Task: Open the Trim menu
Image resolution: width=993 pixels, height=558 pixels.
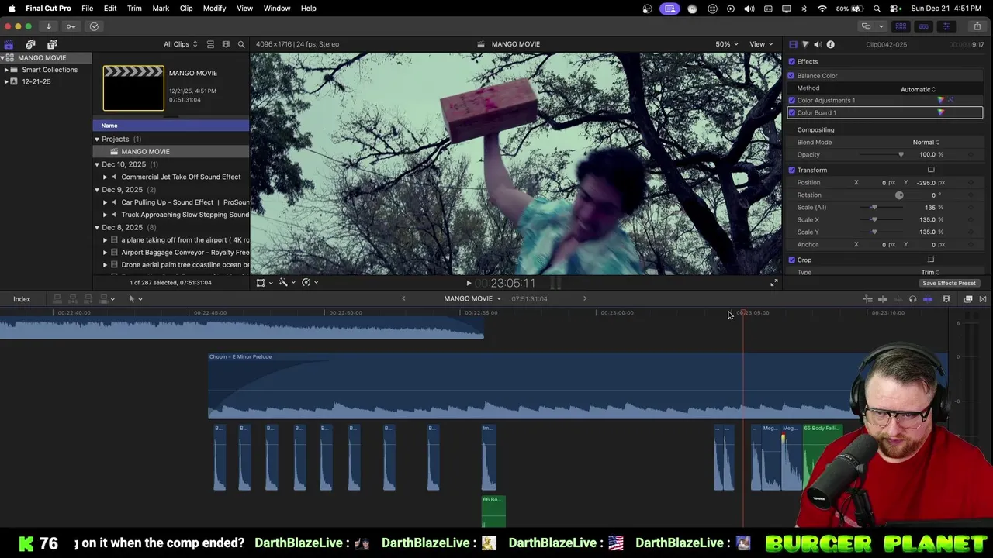Action: pyautogui.click(x=134, y=9)
